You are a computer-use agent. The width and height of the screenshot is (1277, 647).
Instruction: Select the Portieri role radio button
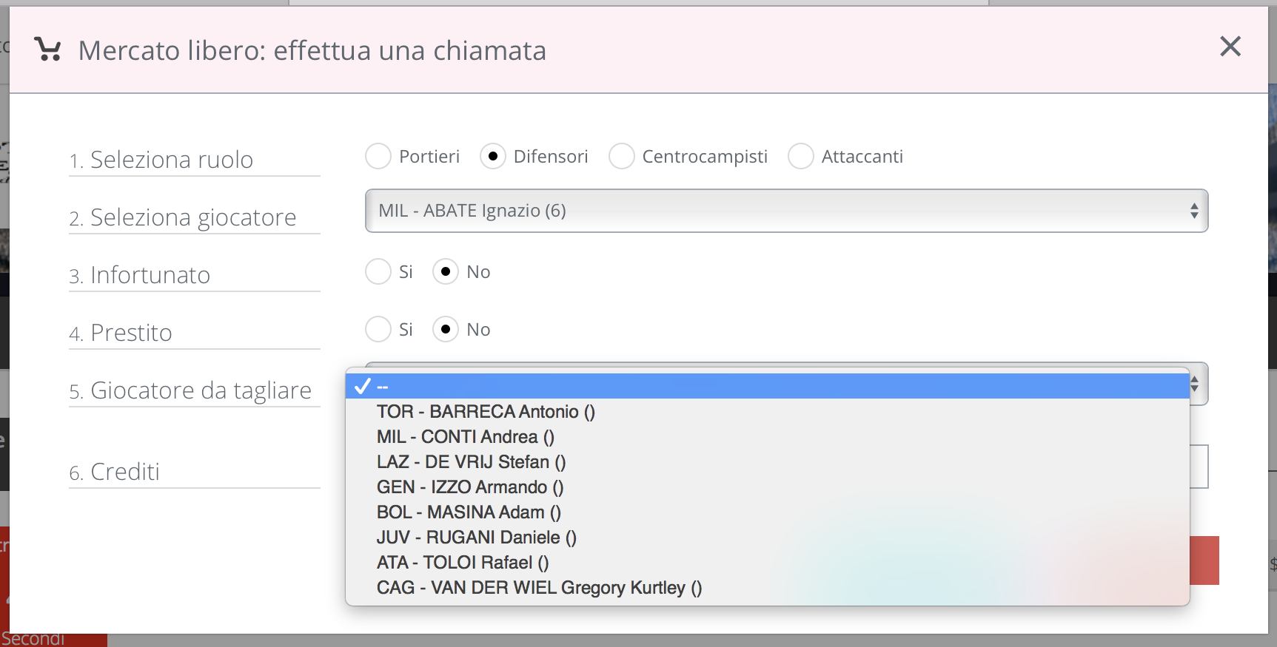coord(378,156)
